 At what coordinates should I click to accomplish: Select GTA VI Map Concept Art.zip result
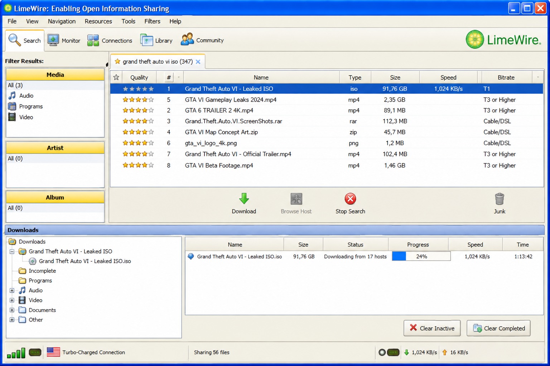tap(327, 132)
